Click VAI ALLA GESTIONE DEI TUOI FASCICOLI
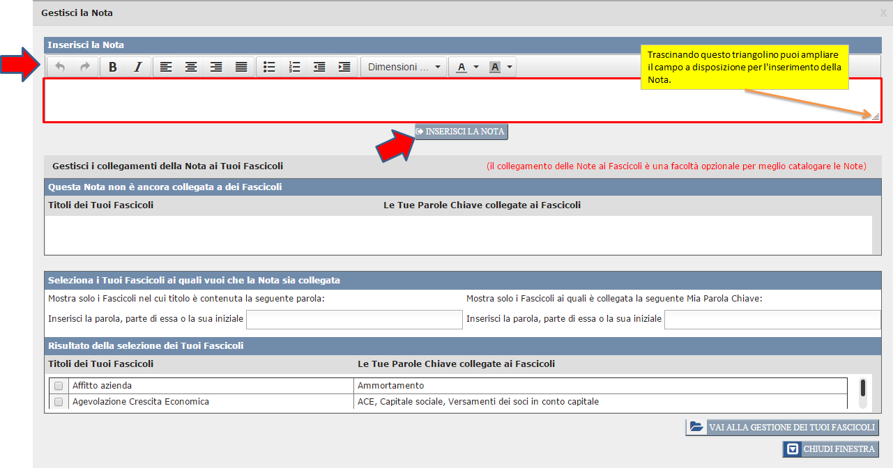893x468 pixels. click(x=782, y=428)
